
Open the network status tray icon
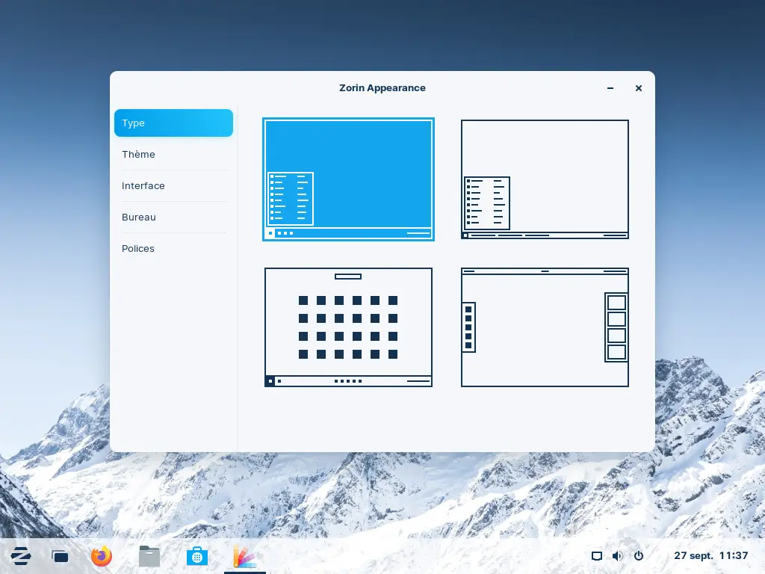click(596, 556)
